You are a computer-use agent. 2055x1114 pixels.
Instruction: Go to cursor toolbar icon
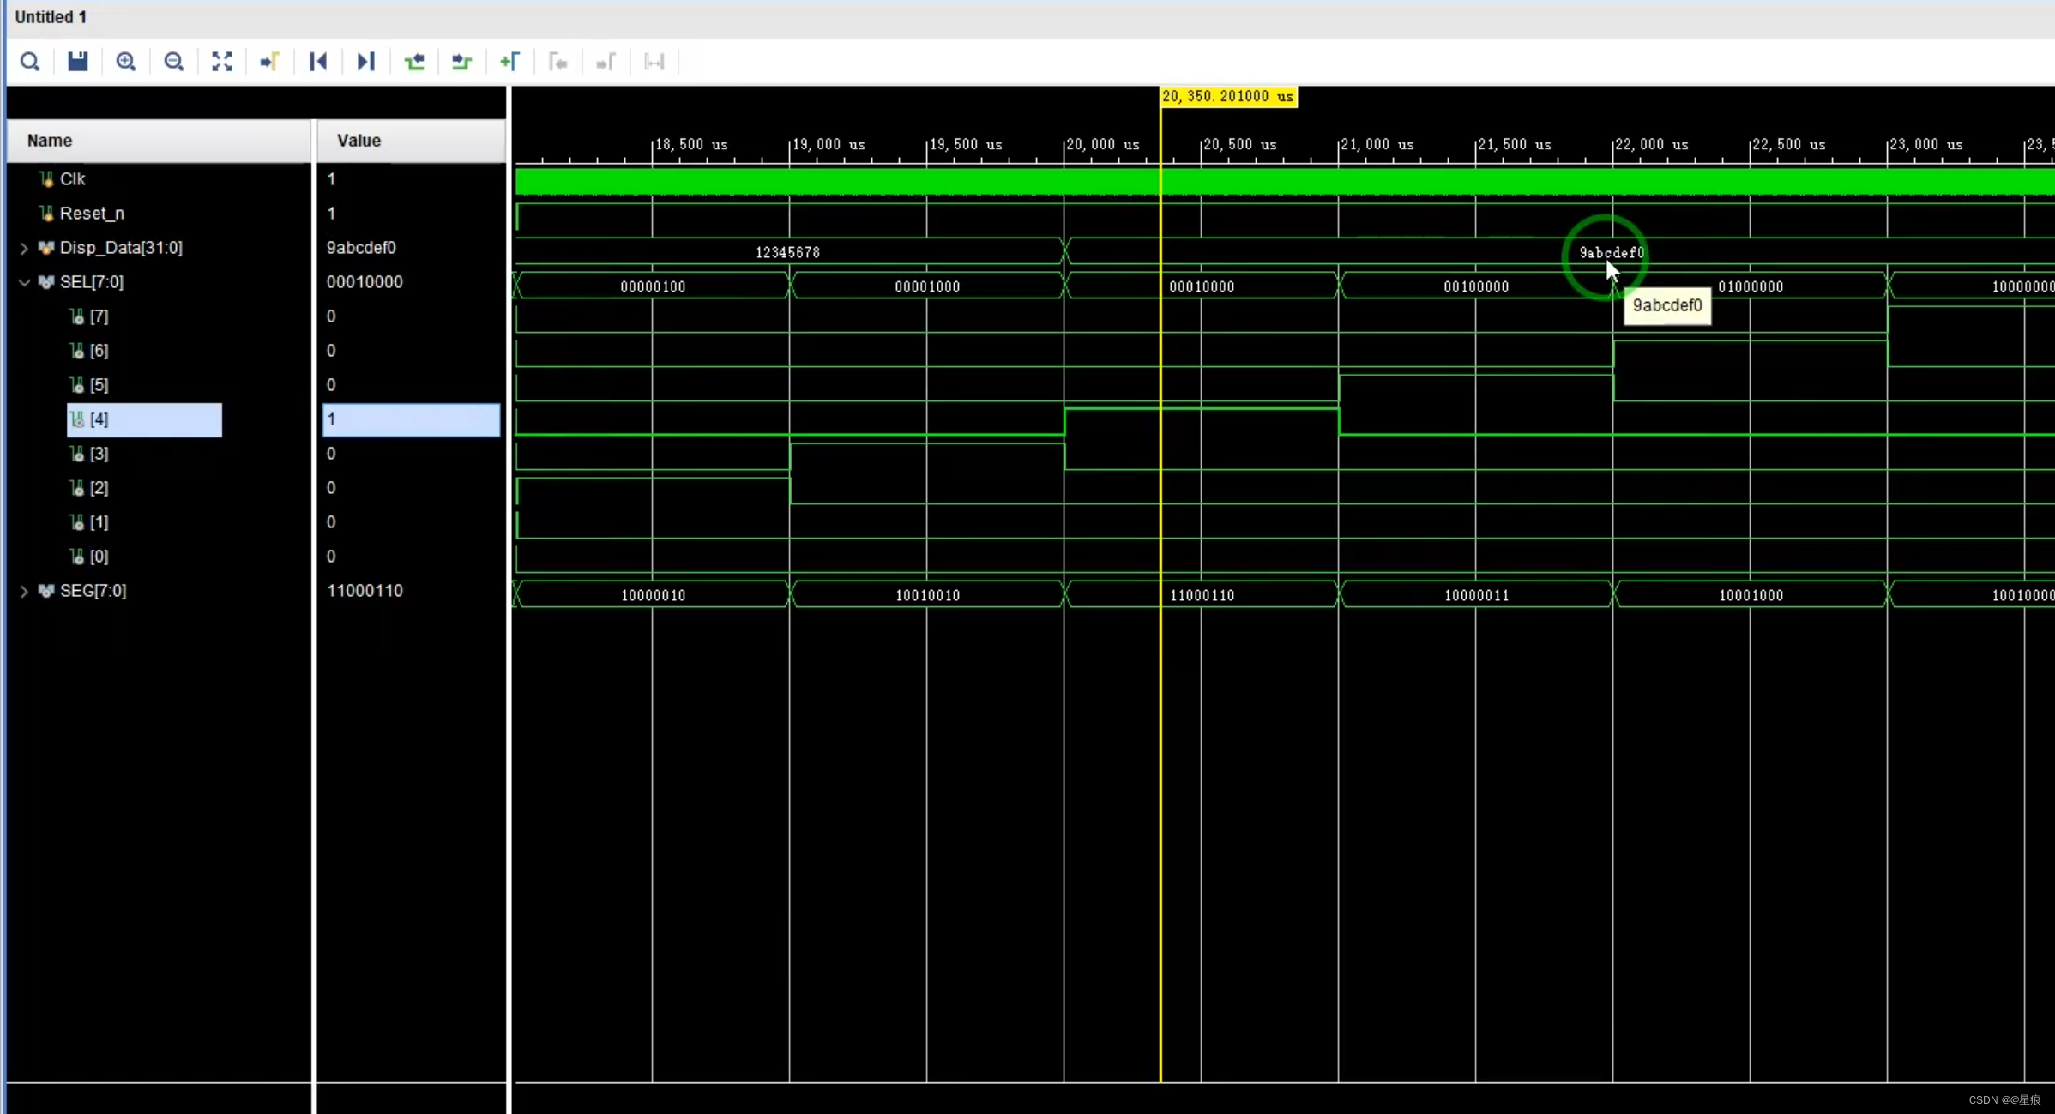coord(270,62)
